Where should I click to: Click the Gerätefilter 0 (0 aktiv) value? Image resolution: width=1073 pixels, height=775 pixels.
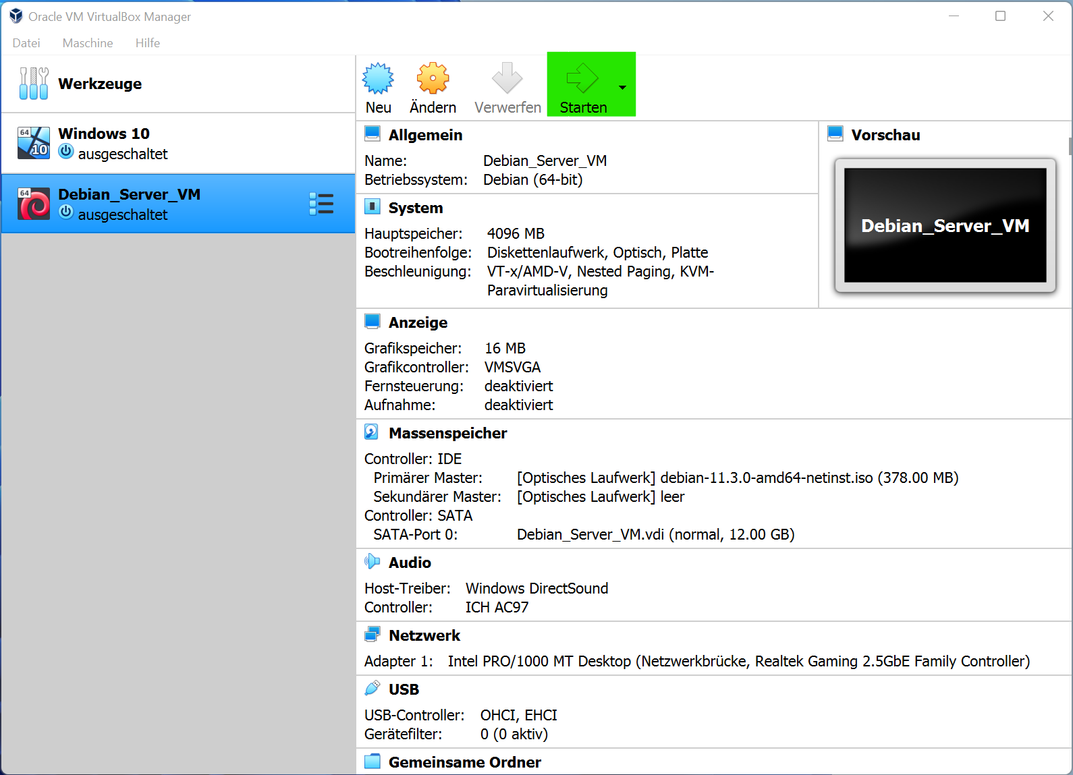(x=514, y=734)
